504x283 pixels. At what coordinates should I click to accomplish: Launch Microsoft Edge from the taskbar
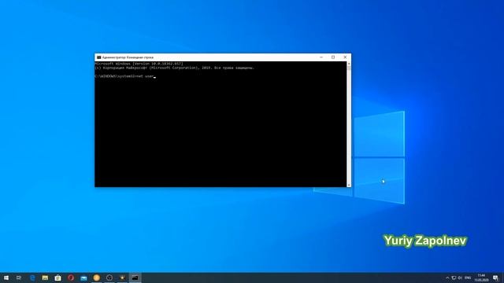pyautogui.click(x=32, y=277)
